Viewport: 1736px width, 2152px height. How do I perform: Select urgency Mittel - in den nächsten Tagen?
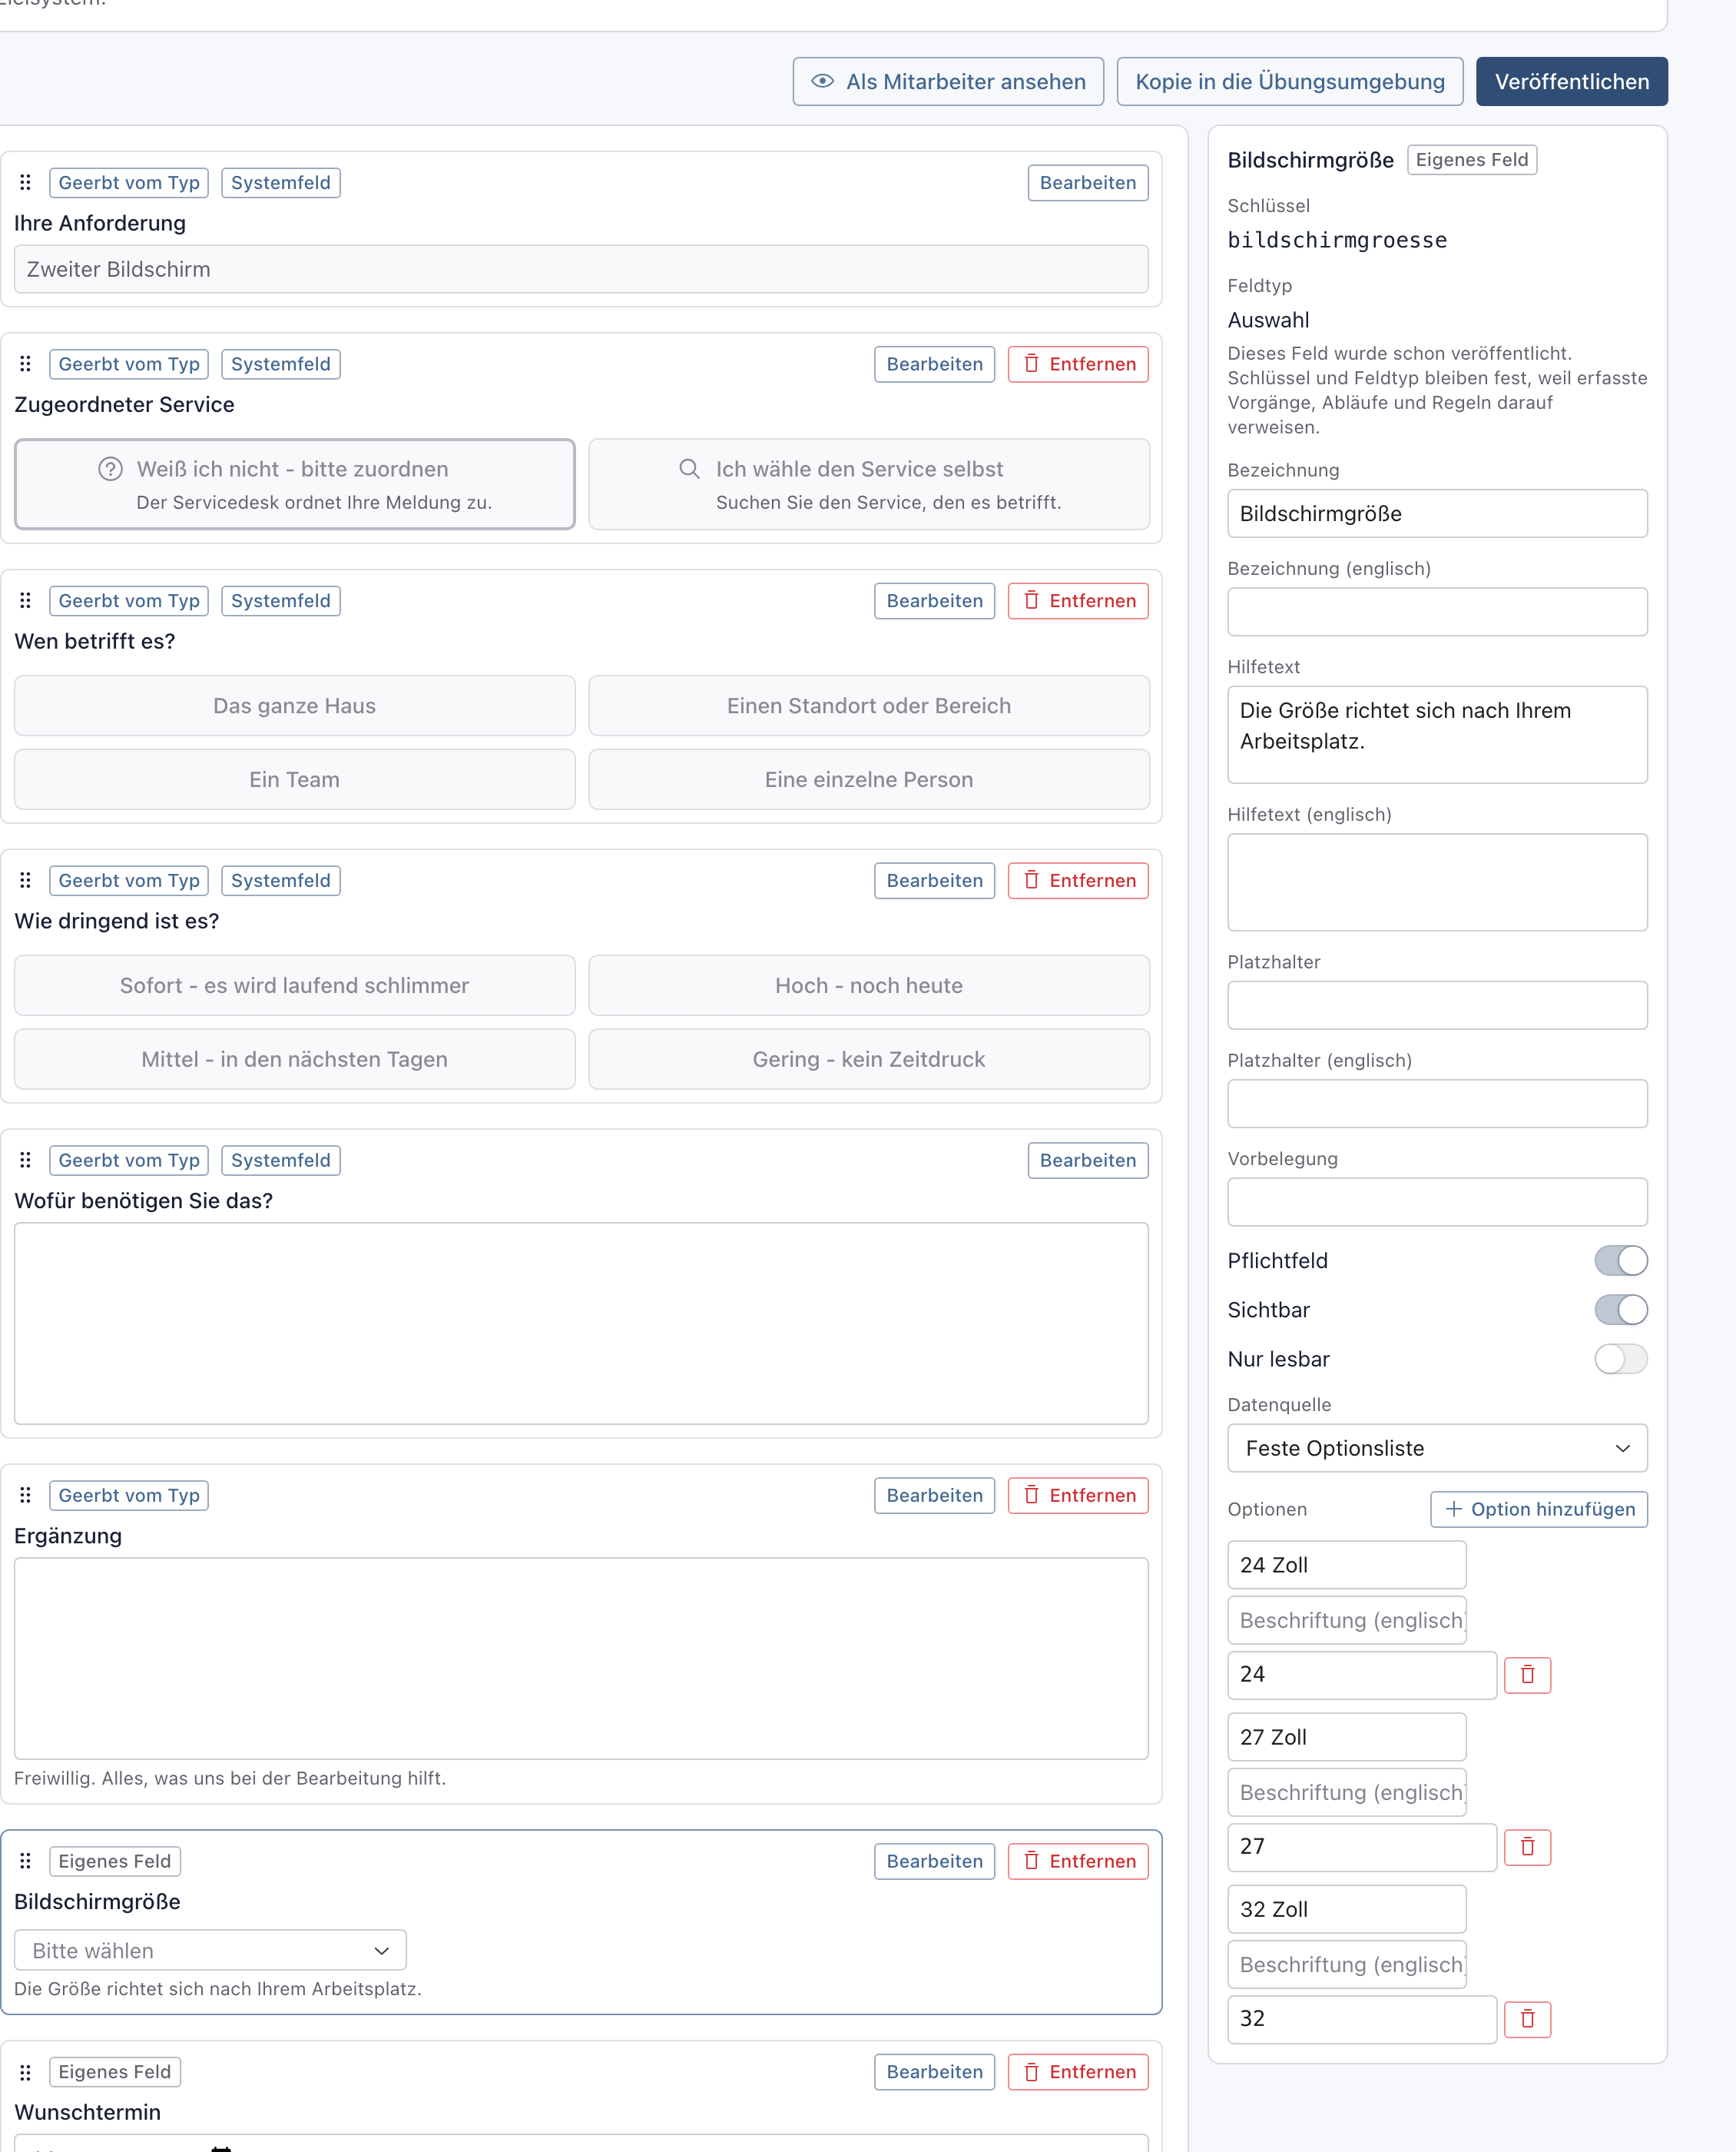click(x=294, y=1060)
